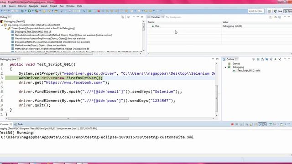Click into the Quick Access field

256,11
